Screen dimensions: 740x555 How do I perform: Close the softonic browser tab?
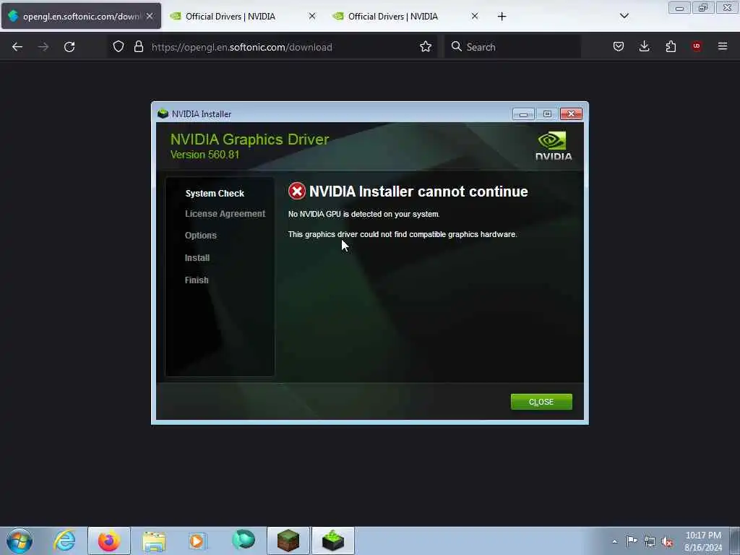tap(150, 16)
